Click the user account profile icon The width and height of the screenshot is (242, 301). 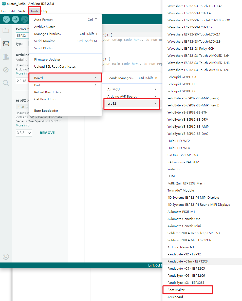point(6,257)
